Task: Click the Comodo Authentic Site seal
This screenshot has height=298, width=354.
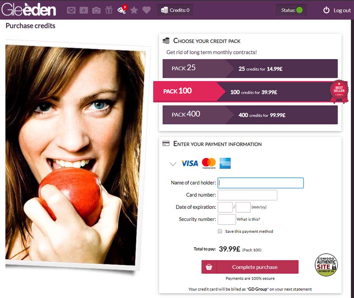Action: coord(326,265)
